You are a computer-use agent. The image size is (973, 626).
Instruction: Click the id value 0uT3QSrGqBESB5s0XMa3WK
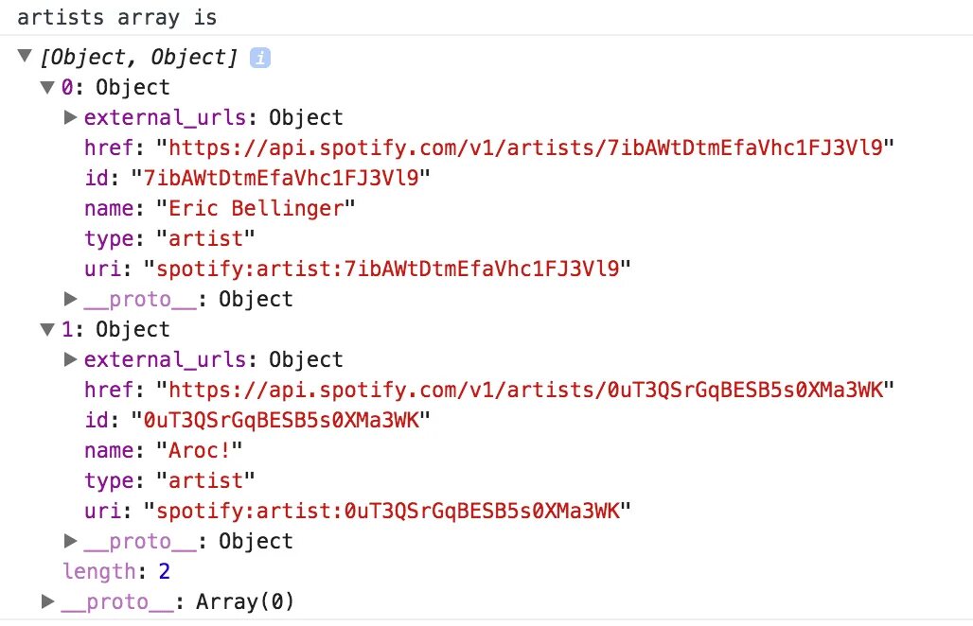pyautogui.click(x=281, y=420)
